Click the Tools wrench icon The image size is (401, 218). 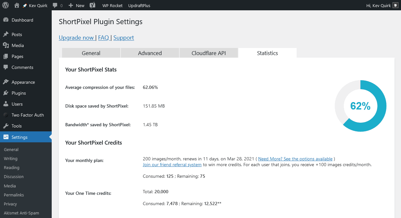(5, 126)
